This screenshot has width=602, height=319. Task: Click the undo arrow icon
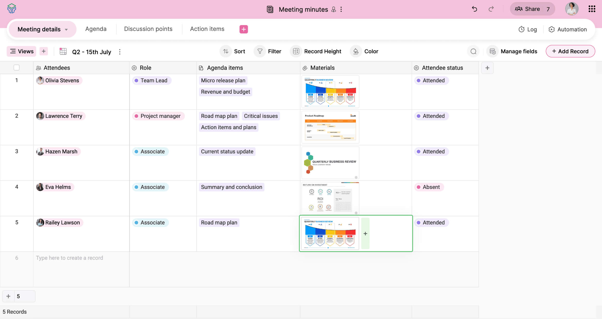474,9
